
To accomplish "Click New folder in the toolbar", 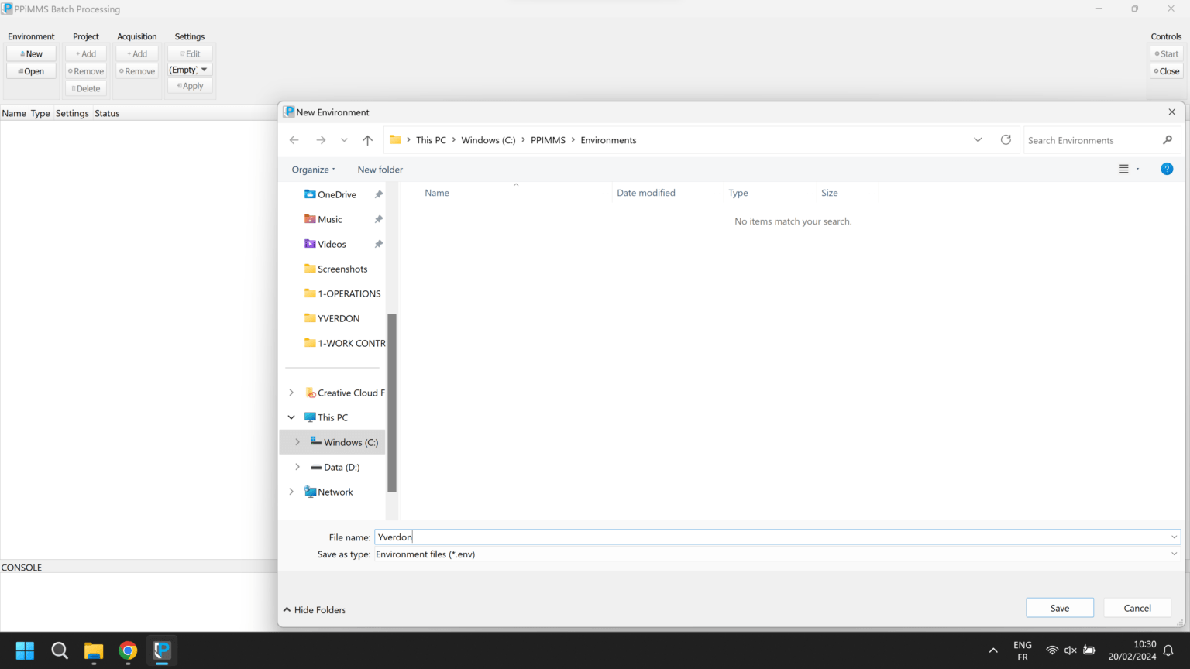I will (x=380, y=170).
